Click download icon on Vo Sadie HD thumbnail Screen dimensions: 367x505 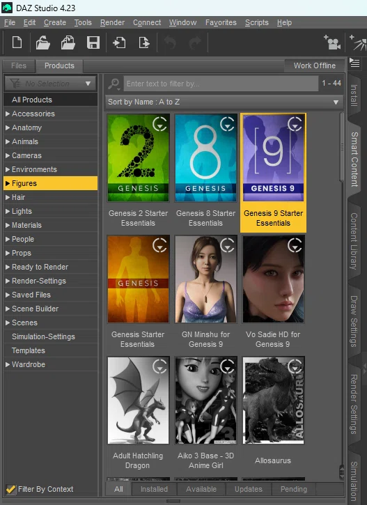click(x=295, y=245)
